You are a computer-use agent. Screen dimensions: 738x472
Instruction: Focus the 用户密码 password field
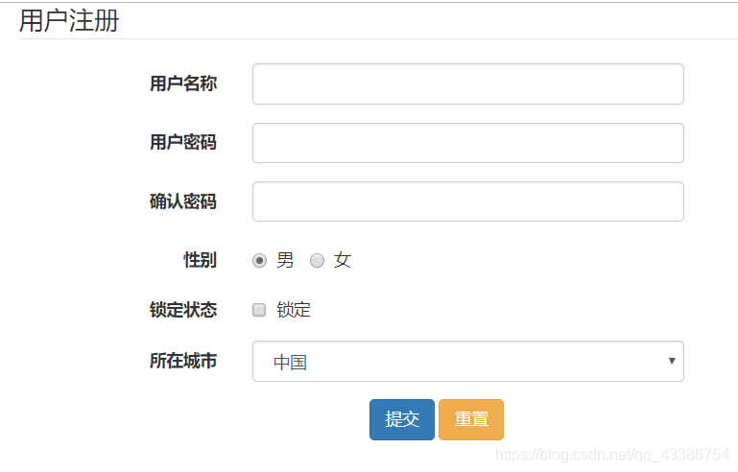click(467, 143)
